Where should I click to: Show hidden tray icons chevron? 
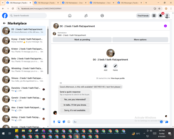144,133
